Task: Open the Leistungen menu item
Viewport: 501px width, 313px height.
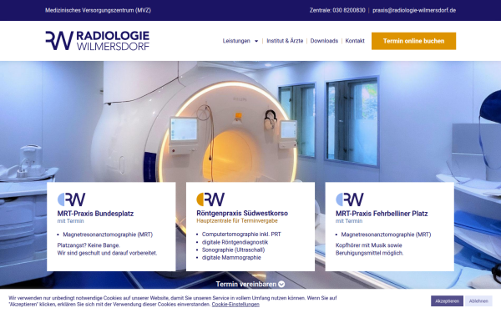Action: (x=236, y=41)
